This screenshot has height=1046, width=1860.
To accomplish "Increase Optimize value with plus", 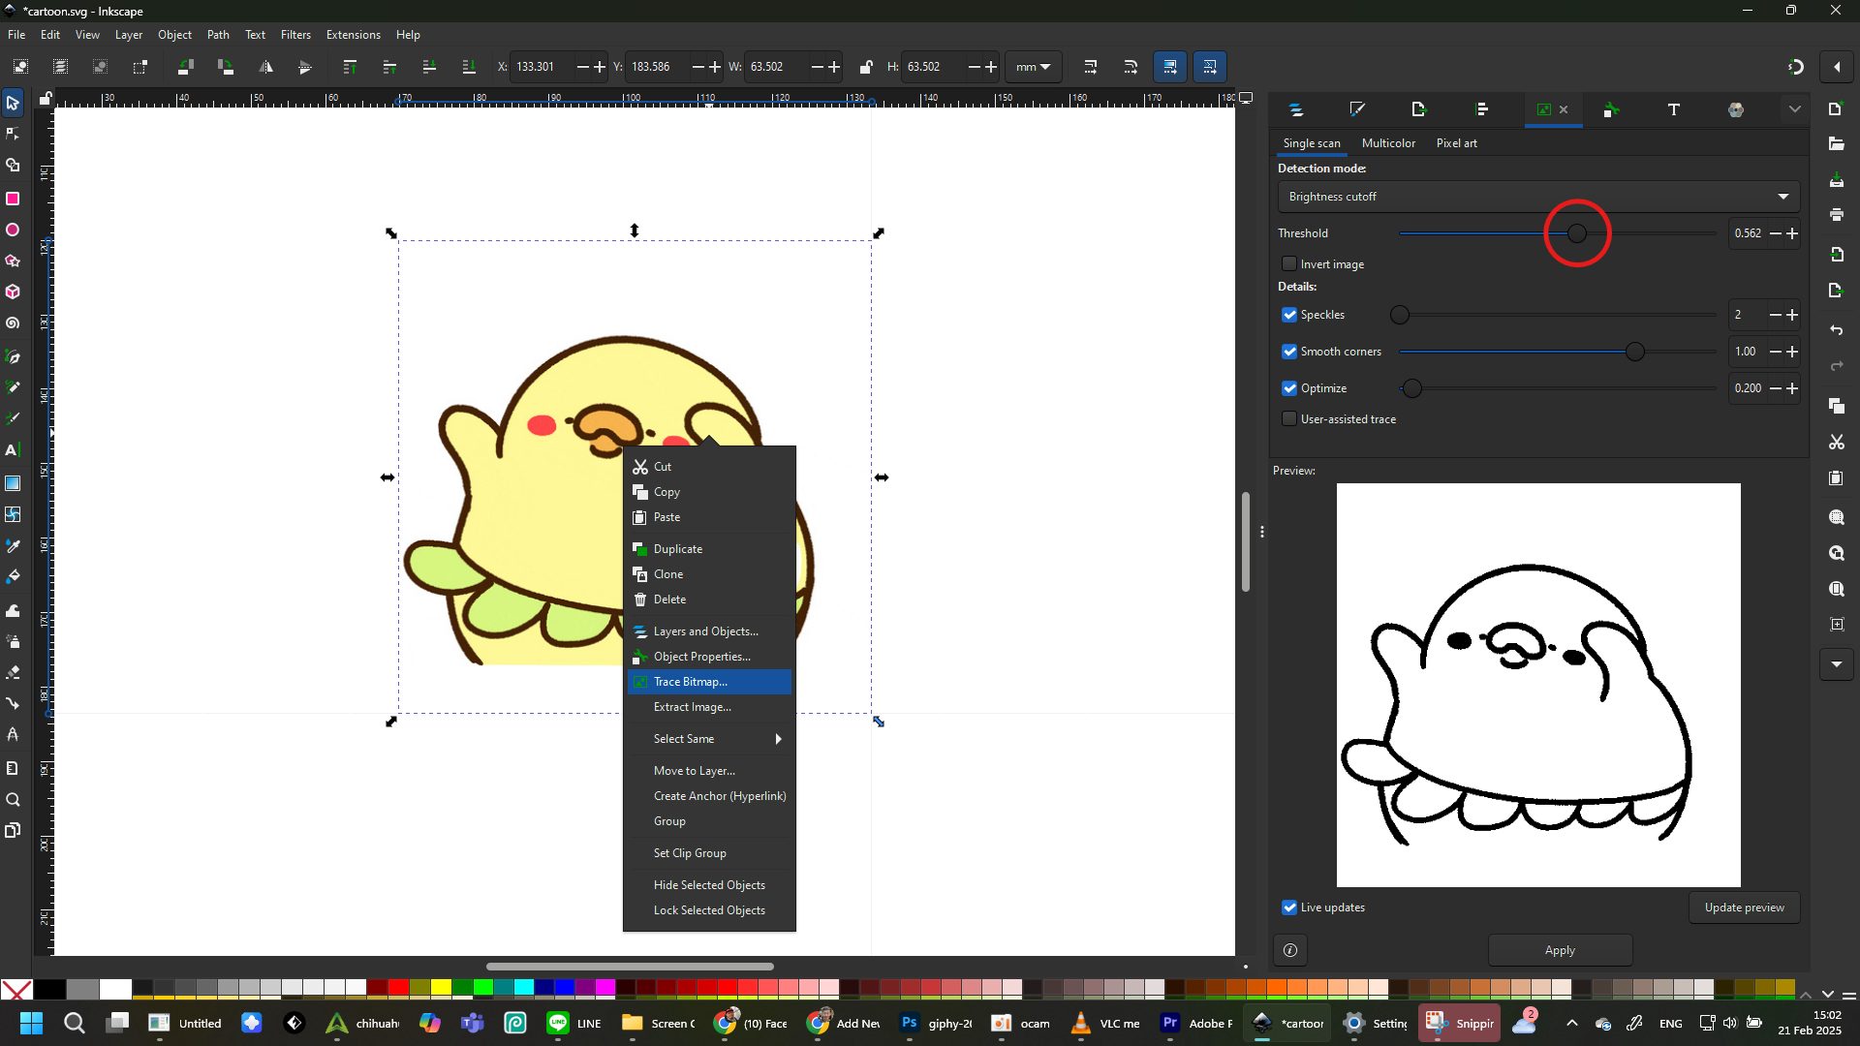I will [1792, 388].
